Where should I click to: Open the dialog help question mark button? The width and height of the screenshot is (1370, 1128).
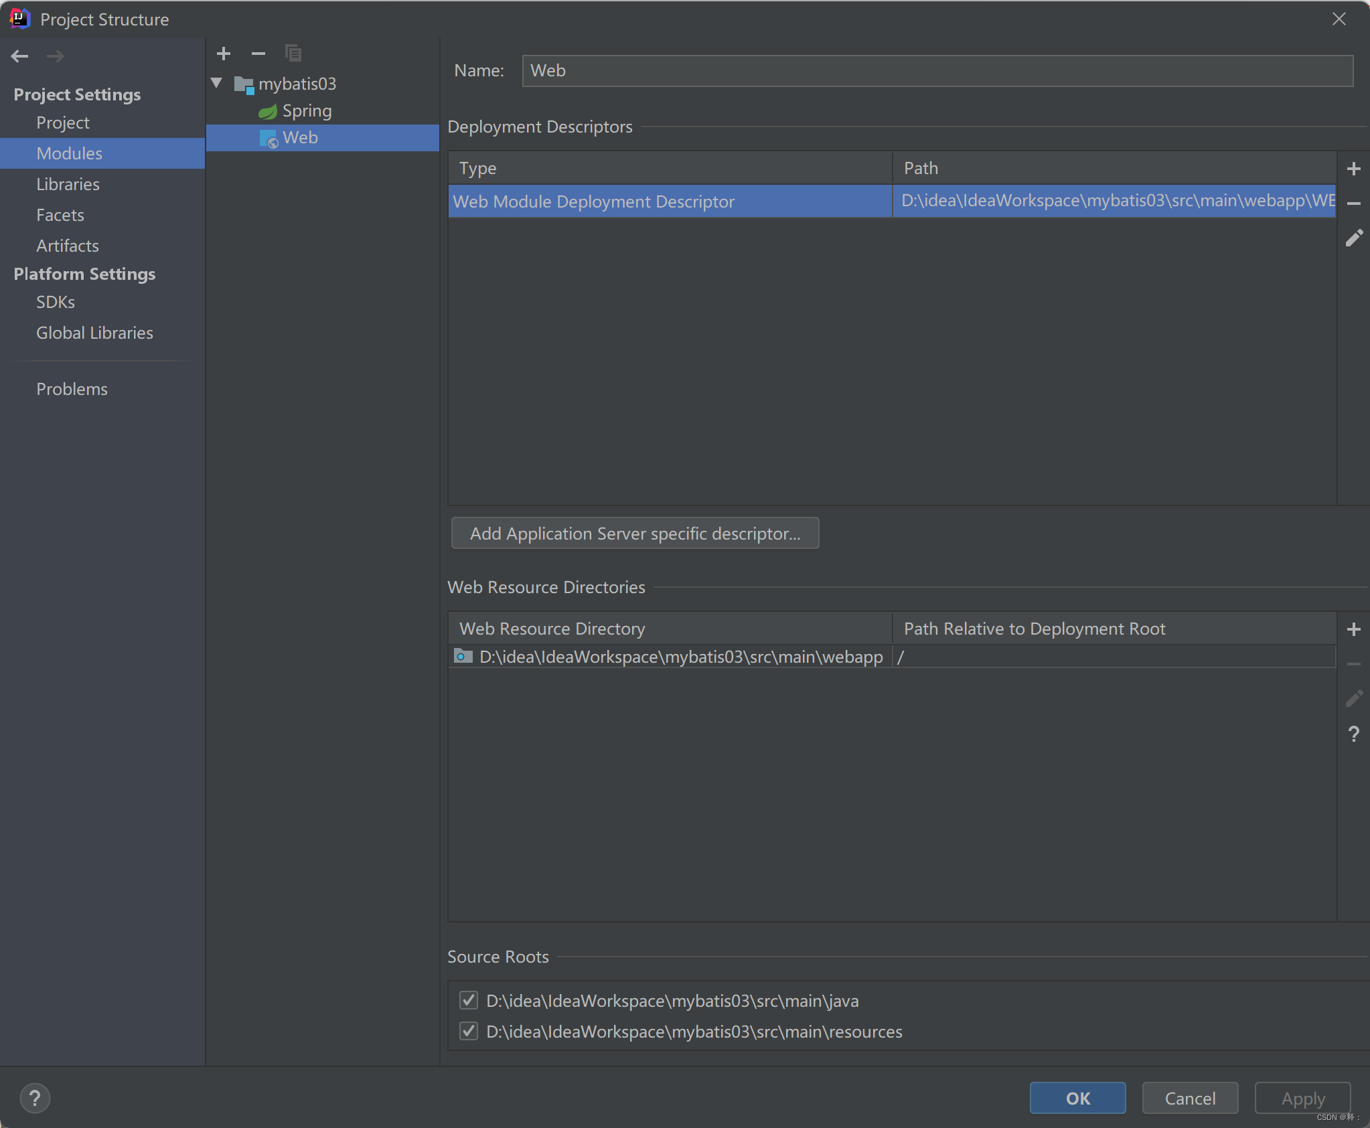click(x=35, y=1098)
